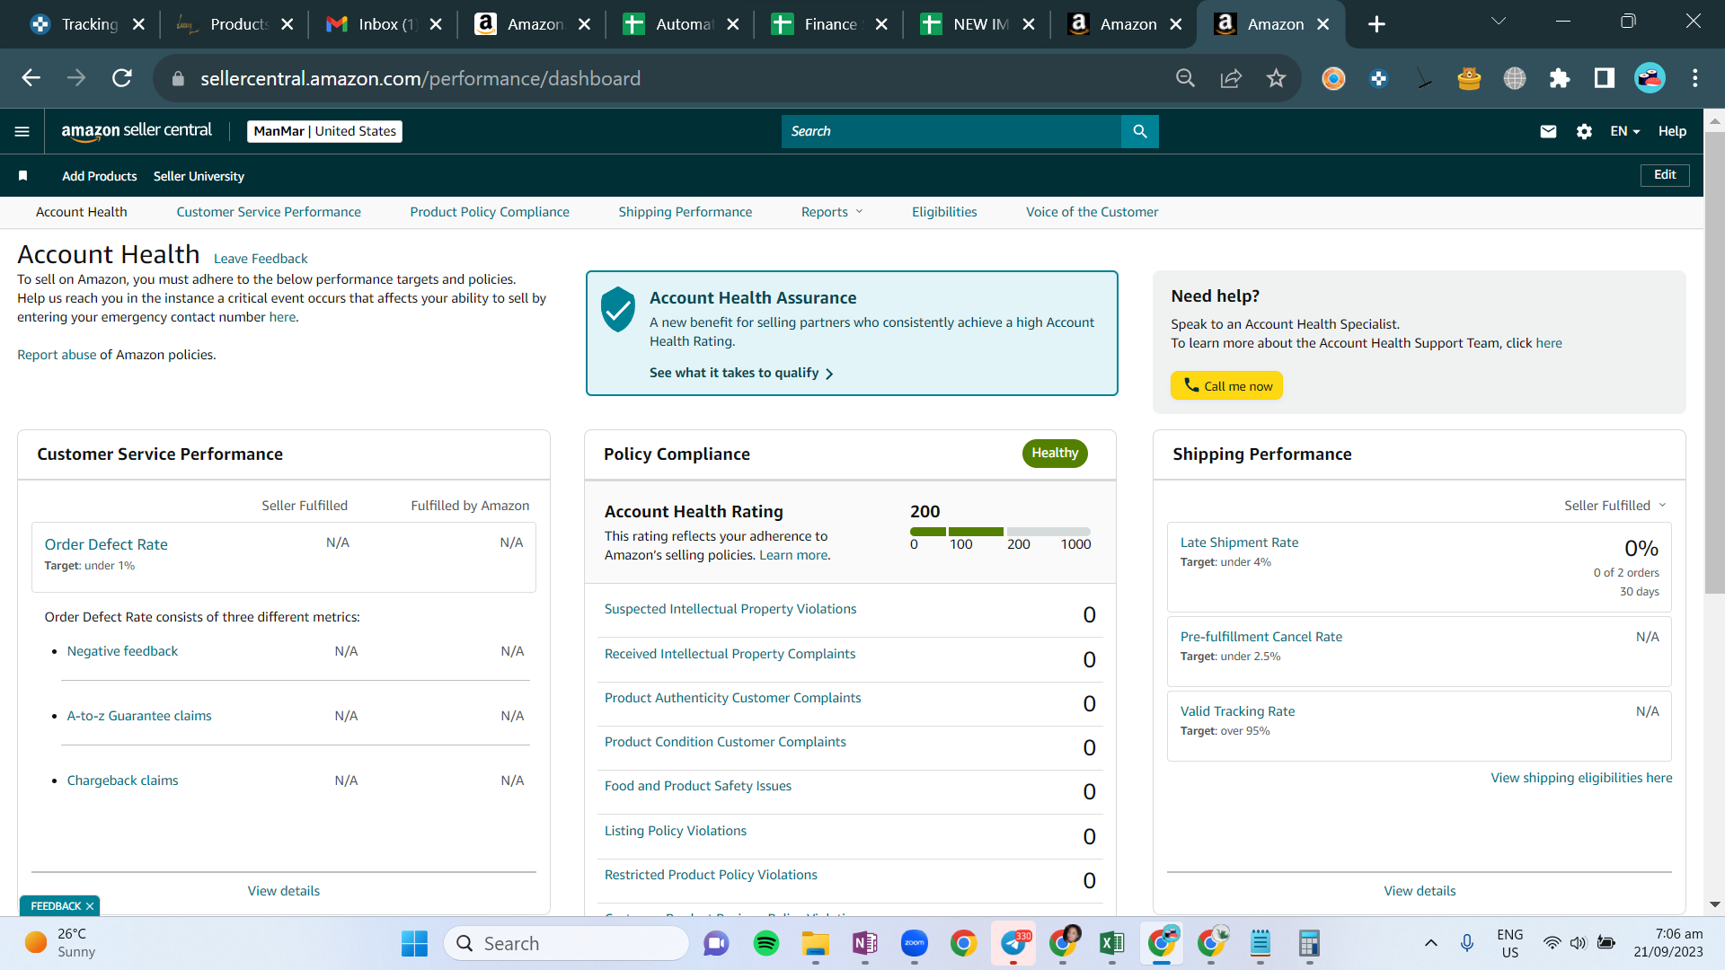Open Excel from the taskbar
The height and width of the screenshot is (970, 1725).
coord(1111,943)
